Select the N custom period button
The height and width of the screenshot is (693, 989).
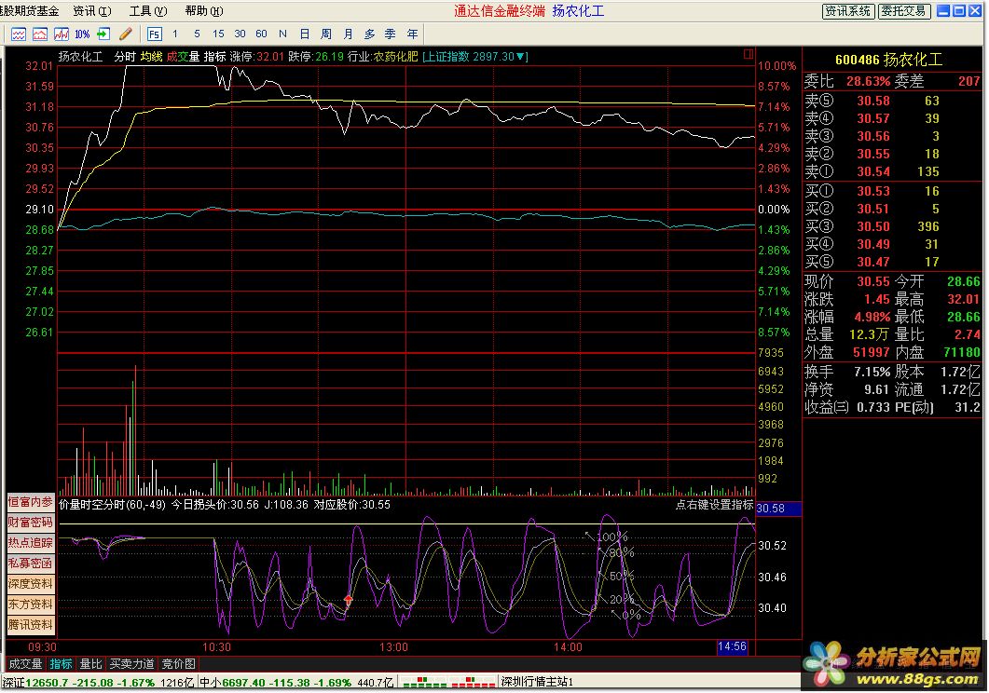[282, 34]
